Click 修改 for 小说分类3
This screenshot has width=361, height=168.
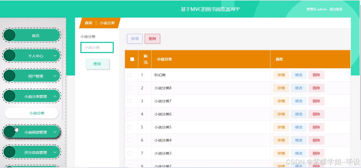pyautogui.click(x=299, y=153)
